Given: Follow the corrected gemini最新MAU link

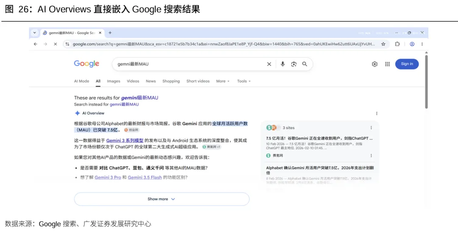Looking at the screenshot, I should click(x=140, y=98).
